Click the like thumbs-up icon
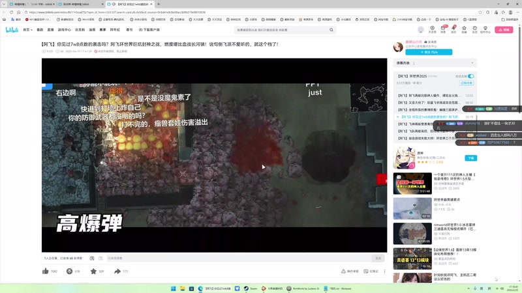 [46, 272]
